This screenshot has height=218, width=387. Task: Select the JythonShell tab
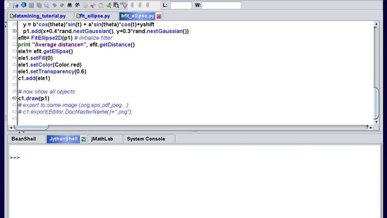coord(63,139)
